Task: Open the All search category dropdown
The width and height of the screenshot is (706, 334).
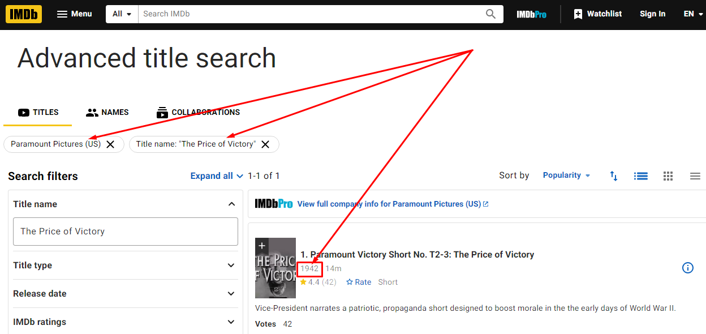Action: pos(122,14)
